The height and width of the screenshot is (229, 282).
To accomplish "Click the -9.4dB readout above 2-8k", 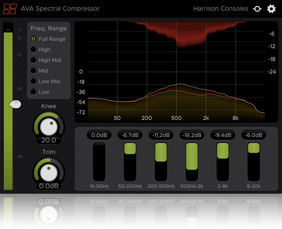I will pos(223,135).
